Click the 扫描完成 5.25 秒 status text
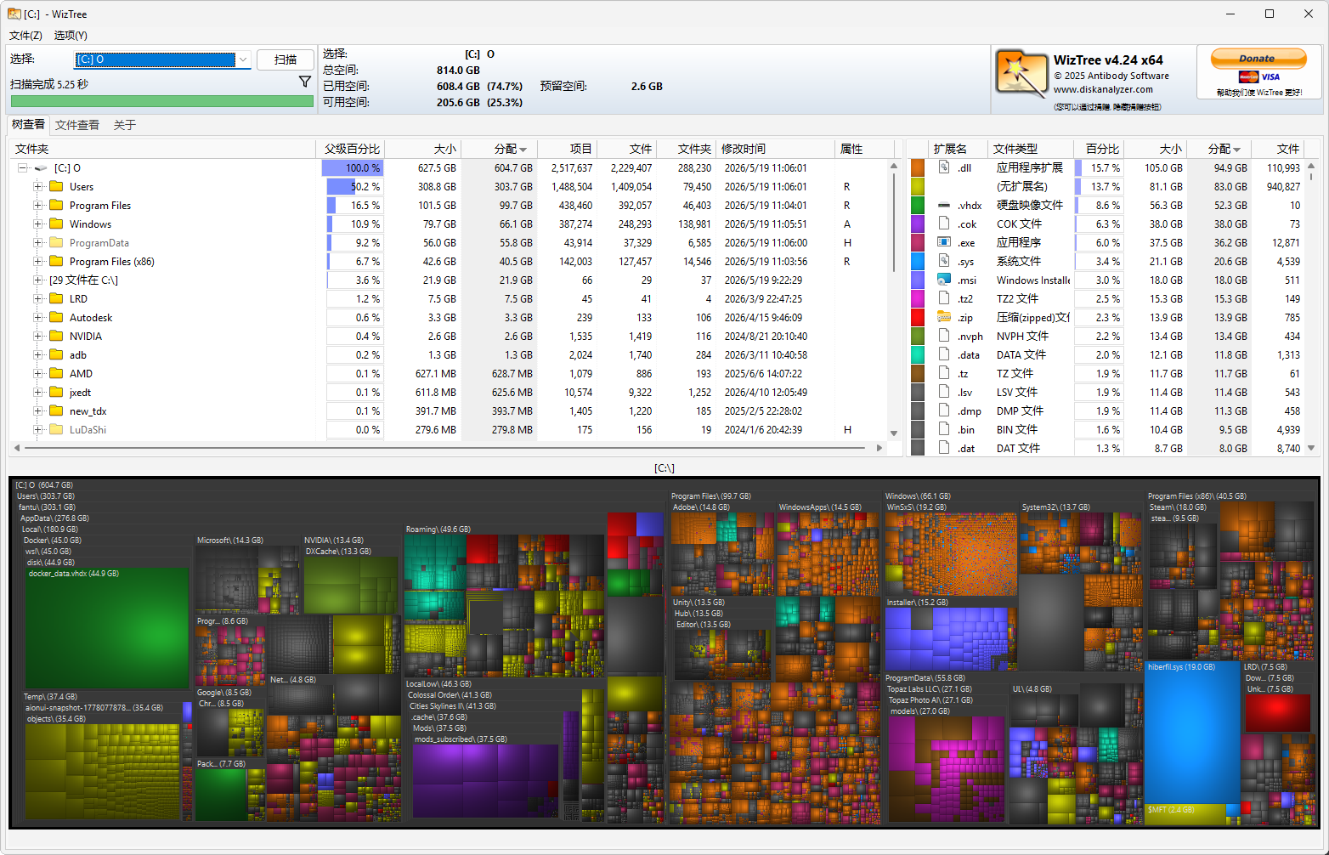 tap(49, 84)
